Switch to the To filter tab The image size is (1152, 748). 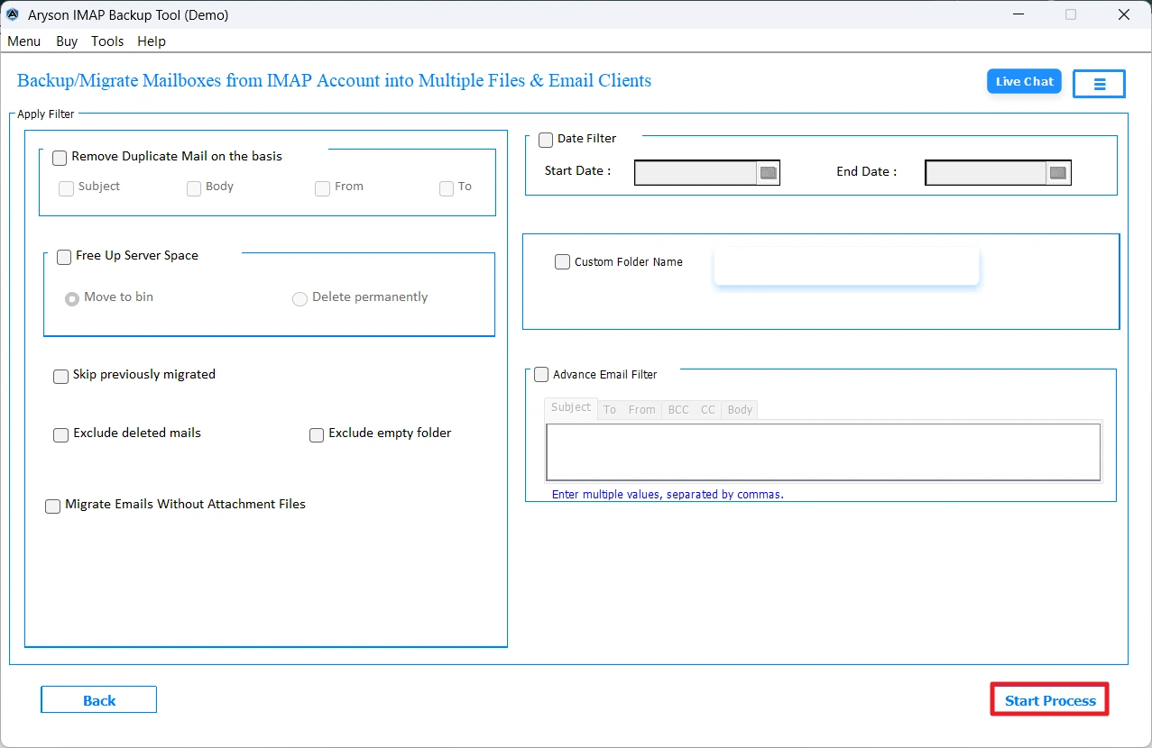tap(610, 409)
